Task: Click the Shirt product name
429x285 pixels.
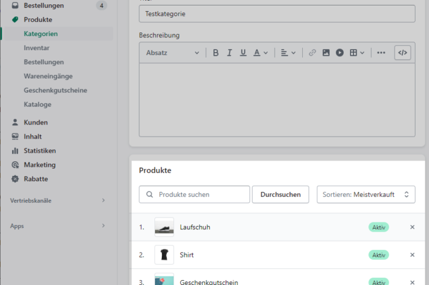Action: 186,255
